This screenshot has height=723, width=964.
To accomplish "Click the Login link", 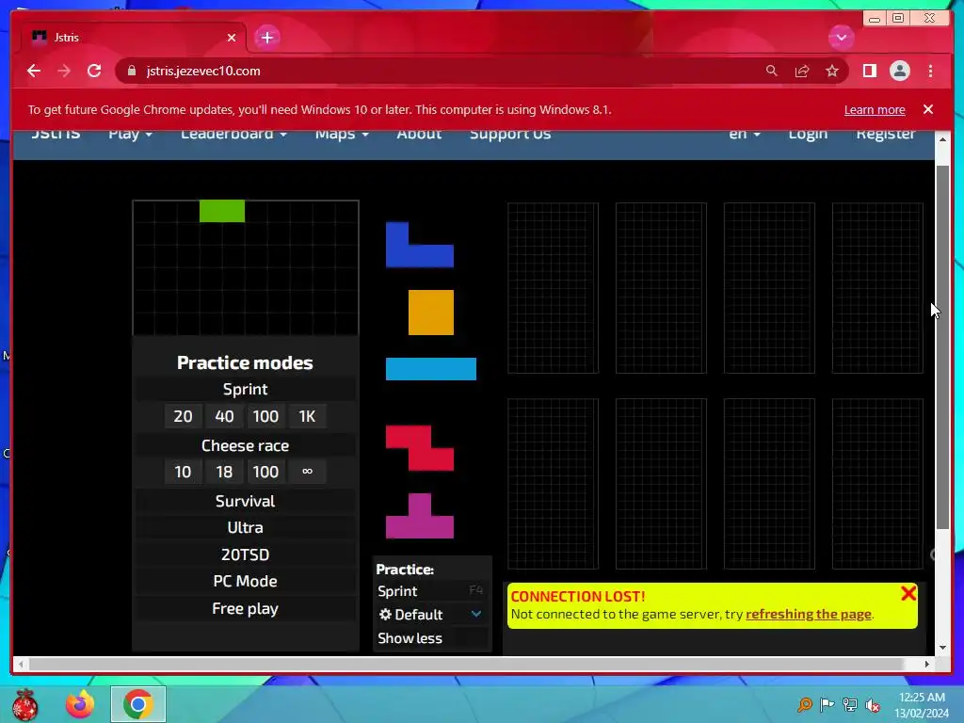I will point(808,134).
